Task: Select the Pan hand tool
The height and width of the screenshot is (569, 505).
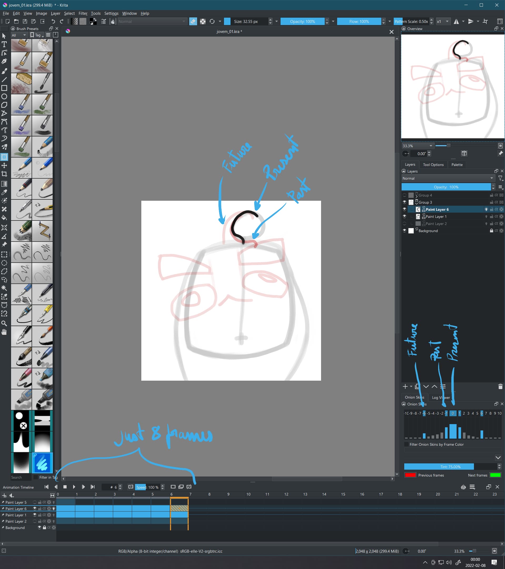Action: [x=4, y=332]
